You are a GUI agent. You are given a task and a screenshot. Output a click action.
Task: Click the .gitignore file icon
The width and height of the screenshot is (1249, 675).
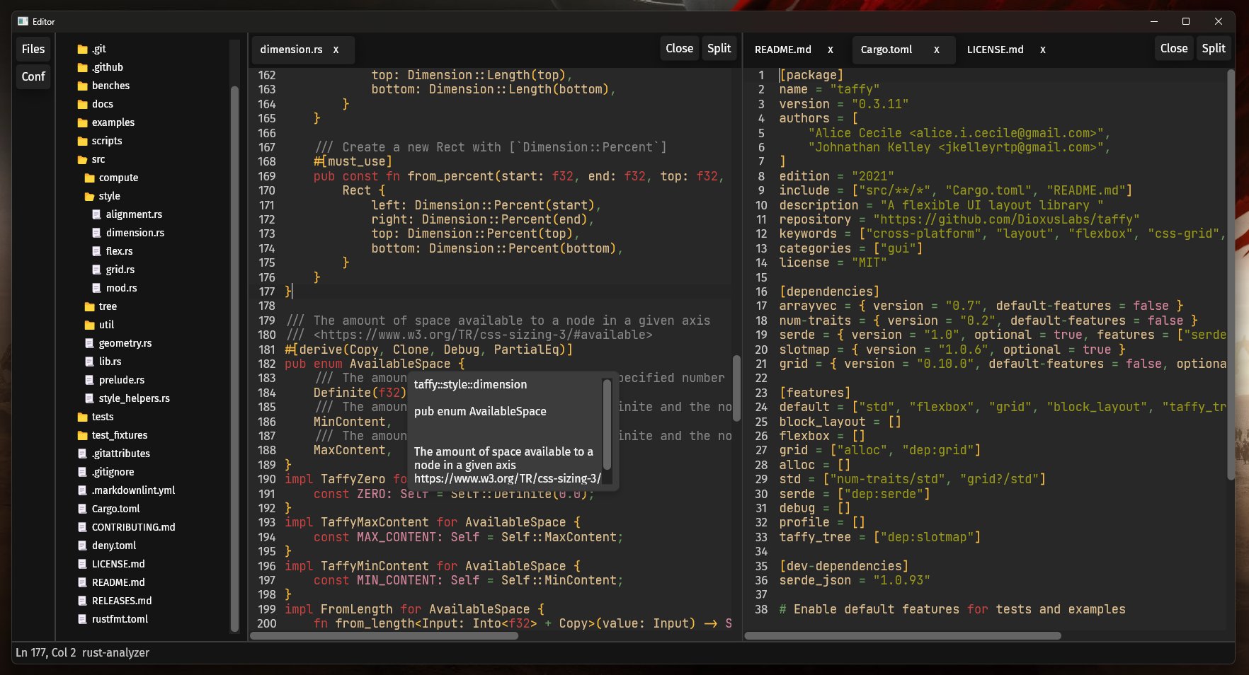tap(83, 472)
